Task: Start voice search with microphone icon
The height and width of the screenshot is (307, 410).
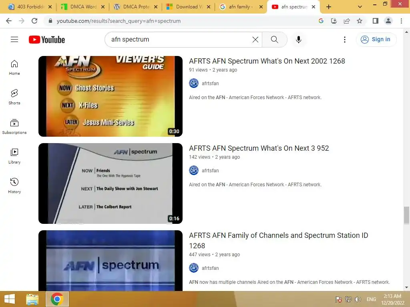Action: tap(298, 40)
